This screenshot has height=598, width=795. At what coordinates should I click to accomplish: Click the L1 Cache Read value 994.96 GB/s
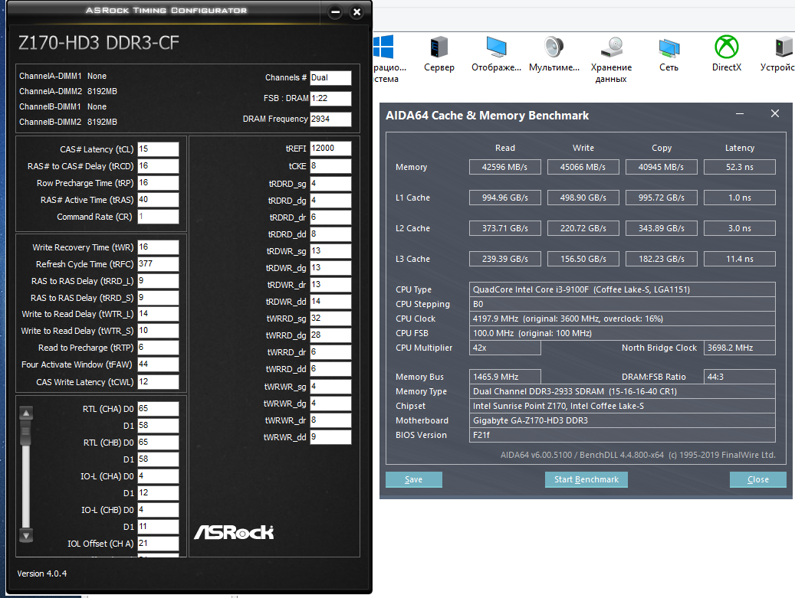point(505,198)
